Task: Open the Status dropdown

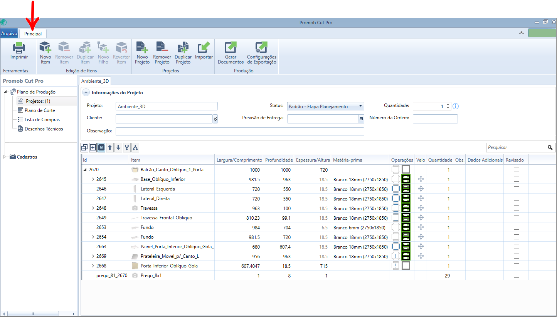Action: 325,107
